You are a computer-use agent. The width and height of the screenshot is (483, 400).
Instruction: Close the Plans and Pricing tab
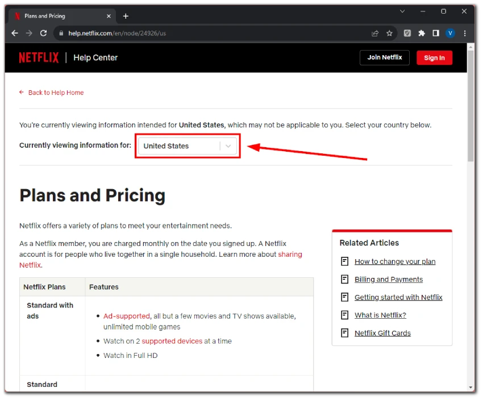(x=109, y=16)
